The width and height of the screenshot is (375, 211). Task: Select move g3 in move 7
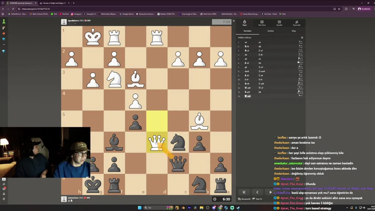(246, 67)
